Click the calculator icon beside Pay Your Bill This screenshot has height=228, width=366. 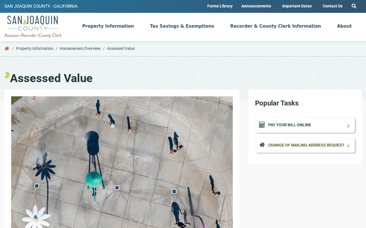tap(262, 125)
